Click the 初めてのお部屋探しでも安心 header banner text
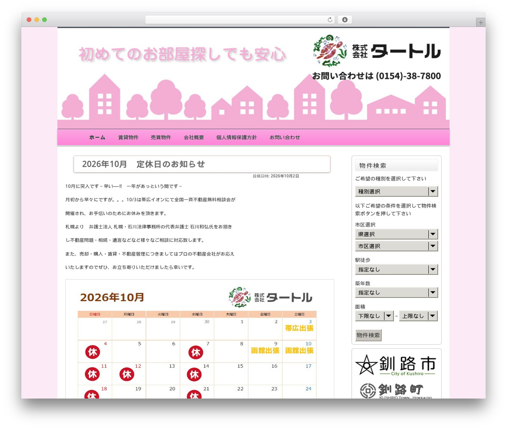Image resolution: width=507 pixels, height=429 pixels. [182, 55]
